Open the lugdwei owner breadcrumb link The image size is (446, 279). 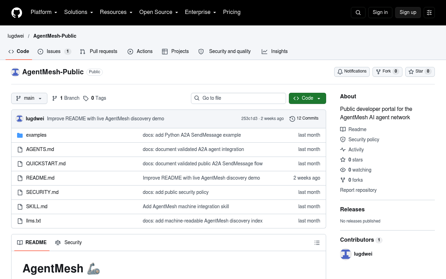16,36
